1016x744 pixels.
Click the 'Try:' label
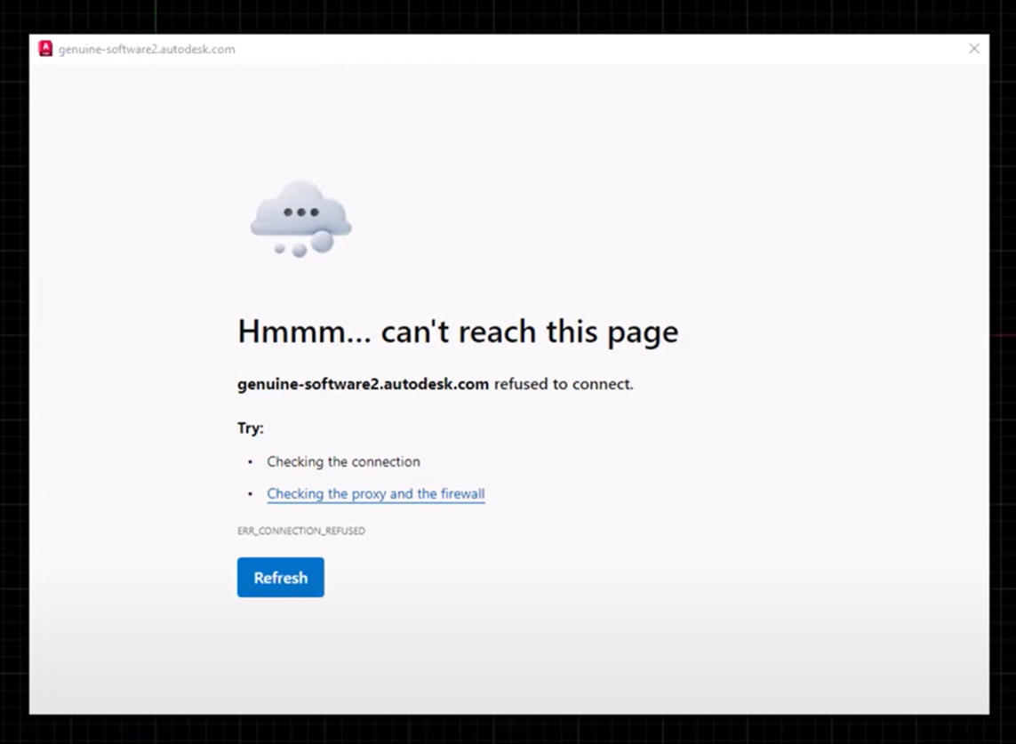[250, 428]
